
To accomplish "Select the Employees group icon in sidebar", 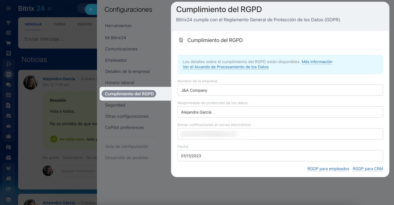I will pos(8,136).
